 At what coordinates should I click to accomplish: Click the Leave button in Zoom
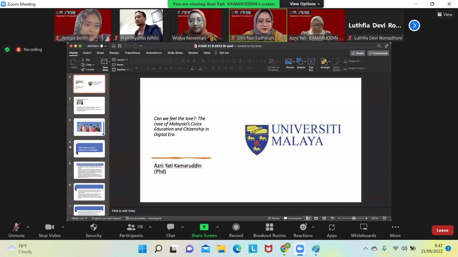pyautogui.click(x=442, y=230)
